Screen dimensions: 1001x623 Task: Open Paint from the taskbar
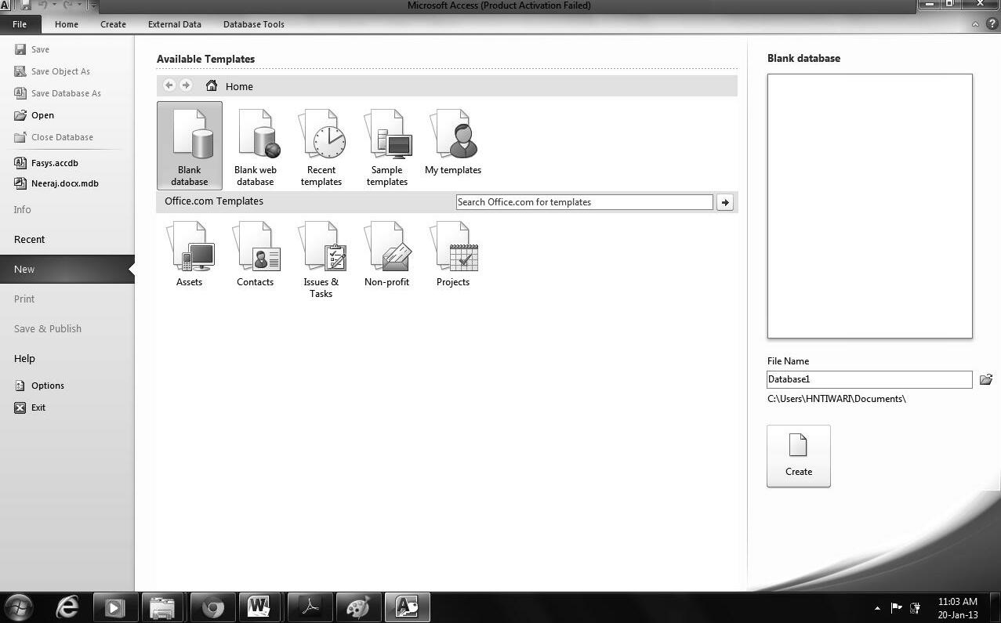(x=358, y=607)
